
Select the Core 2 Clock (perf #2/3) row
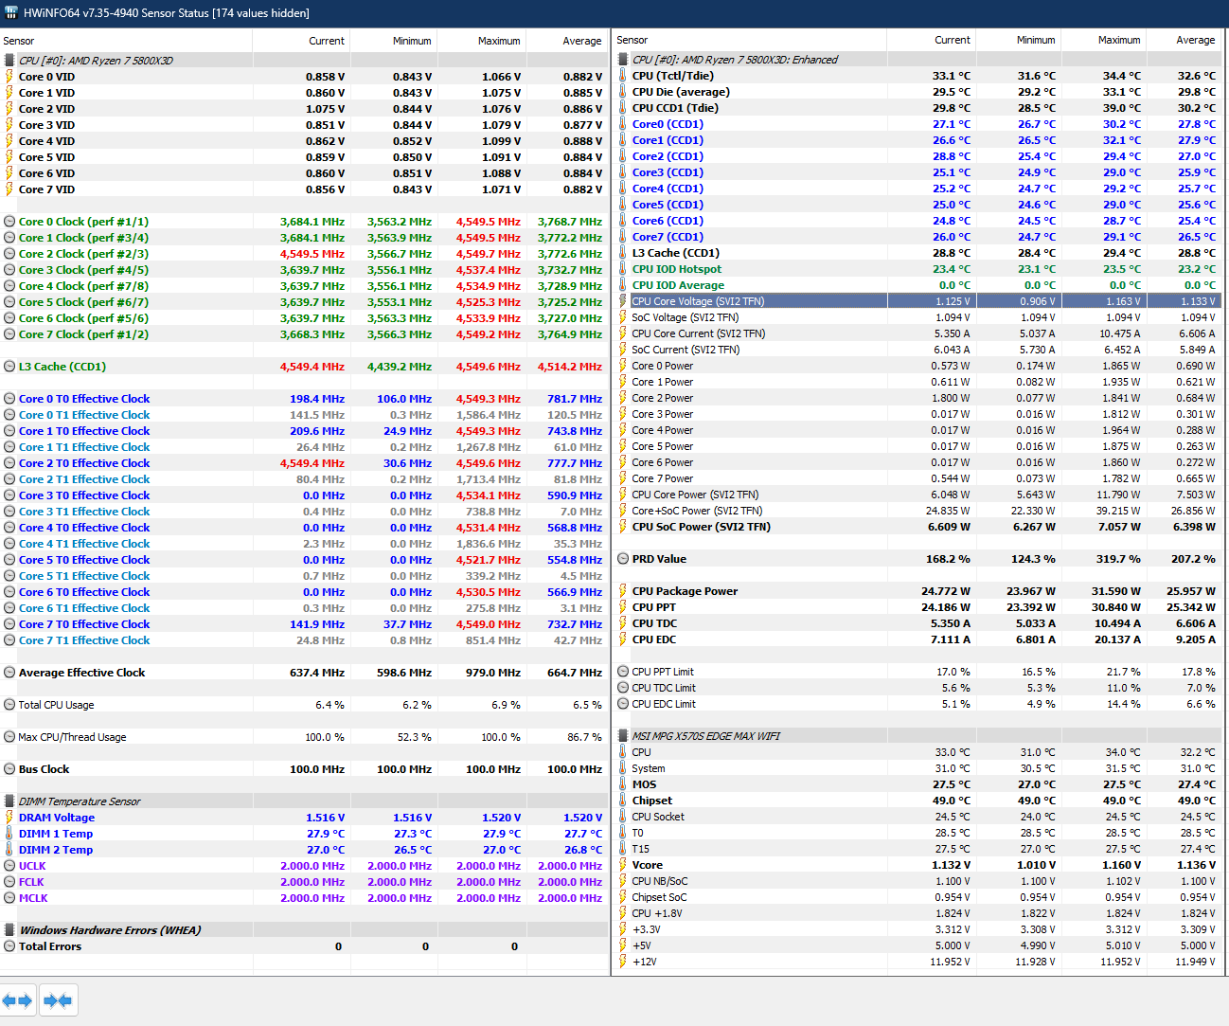[304, 254]
